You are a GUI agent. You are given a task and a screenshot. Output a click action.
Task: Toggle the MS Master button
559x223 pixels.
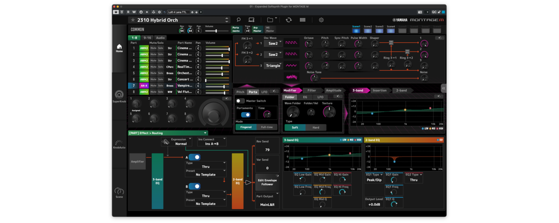point(269,29)
